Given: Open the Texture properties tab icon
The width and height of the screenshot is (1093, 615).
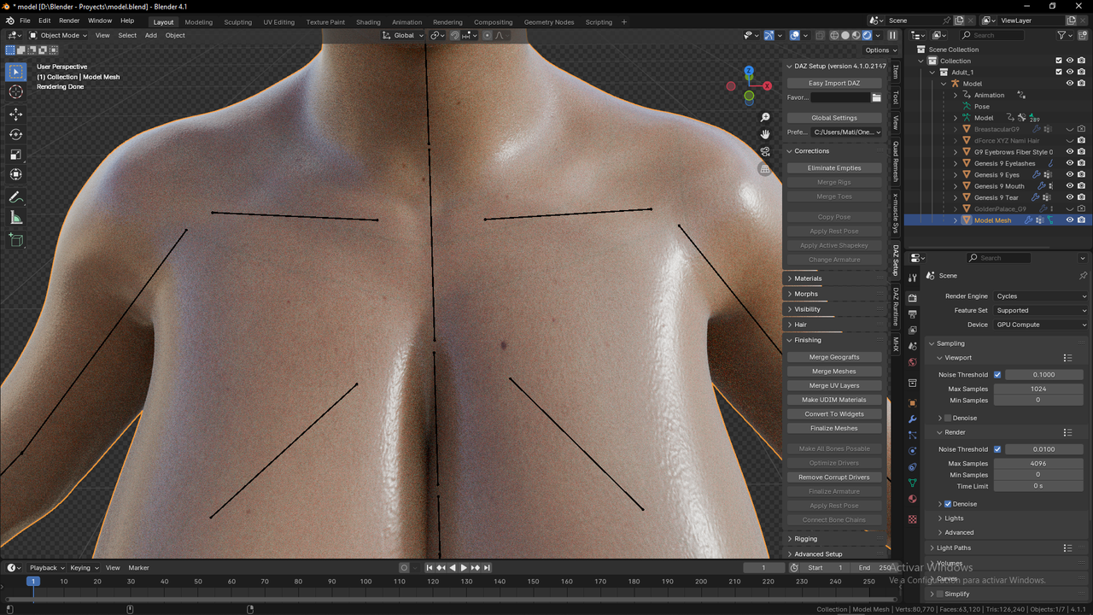Looking at the screenshot, I should click(912, 518).
